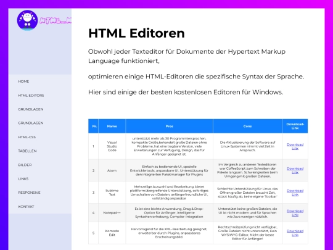Open the HOME menu item
This screenshot has width=333, height=250.
[23, 81]
